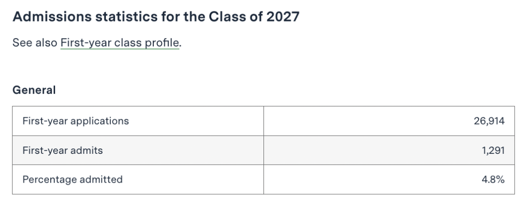Click the "General" section heading

(34, 90)
